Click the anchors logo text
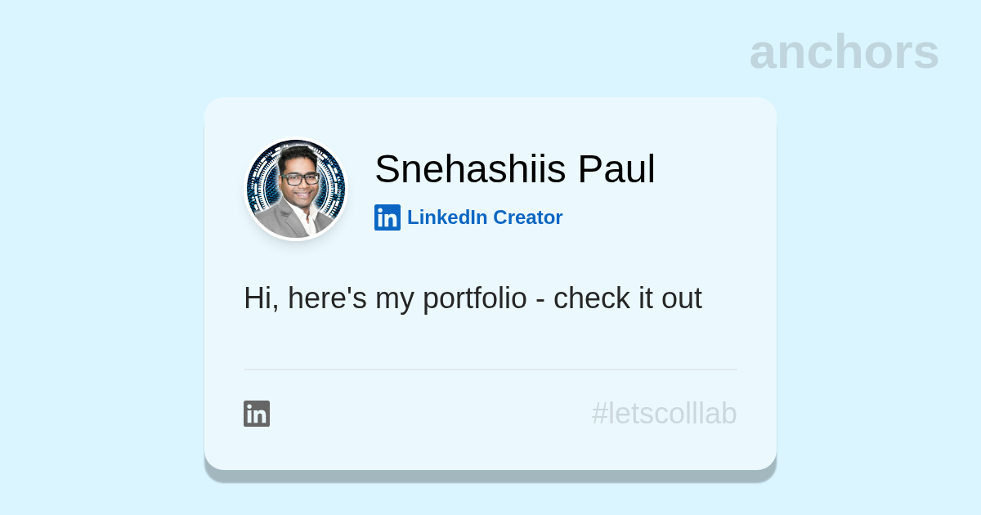The height and width of the screenshot is (515, 981). point(844,52)
